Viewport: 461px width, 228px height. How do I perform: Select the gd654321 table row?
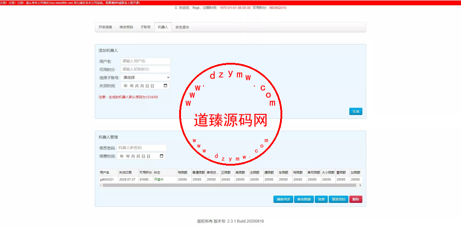coord(230,180)
